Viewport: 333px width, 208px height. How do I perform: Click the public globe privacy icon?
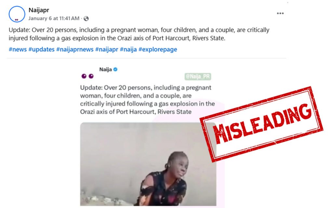[x=86, y=19]
